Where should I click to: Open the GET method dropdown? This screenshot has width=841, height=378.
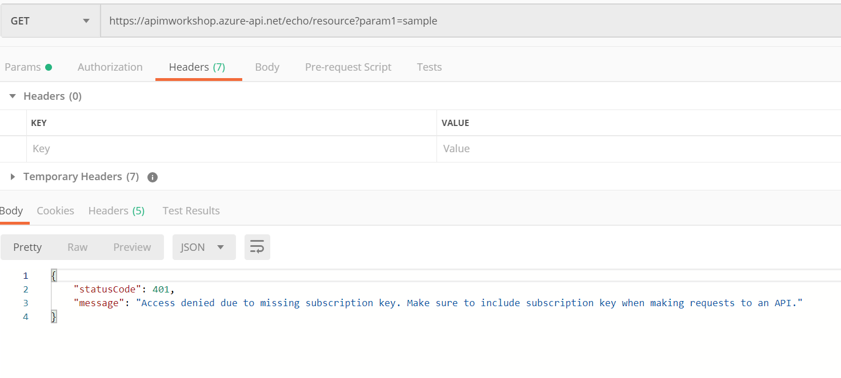point(50,21)
